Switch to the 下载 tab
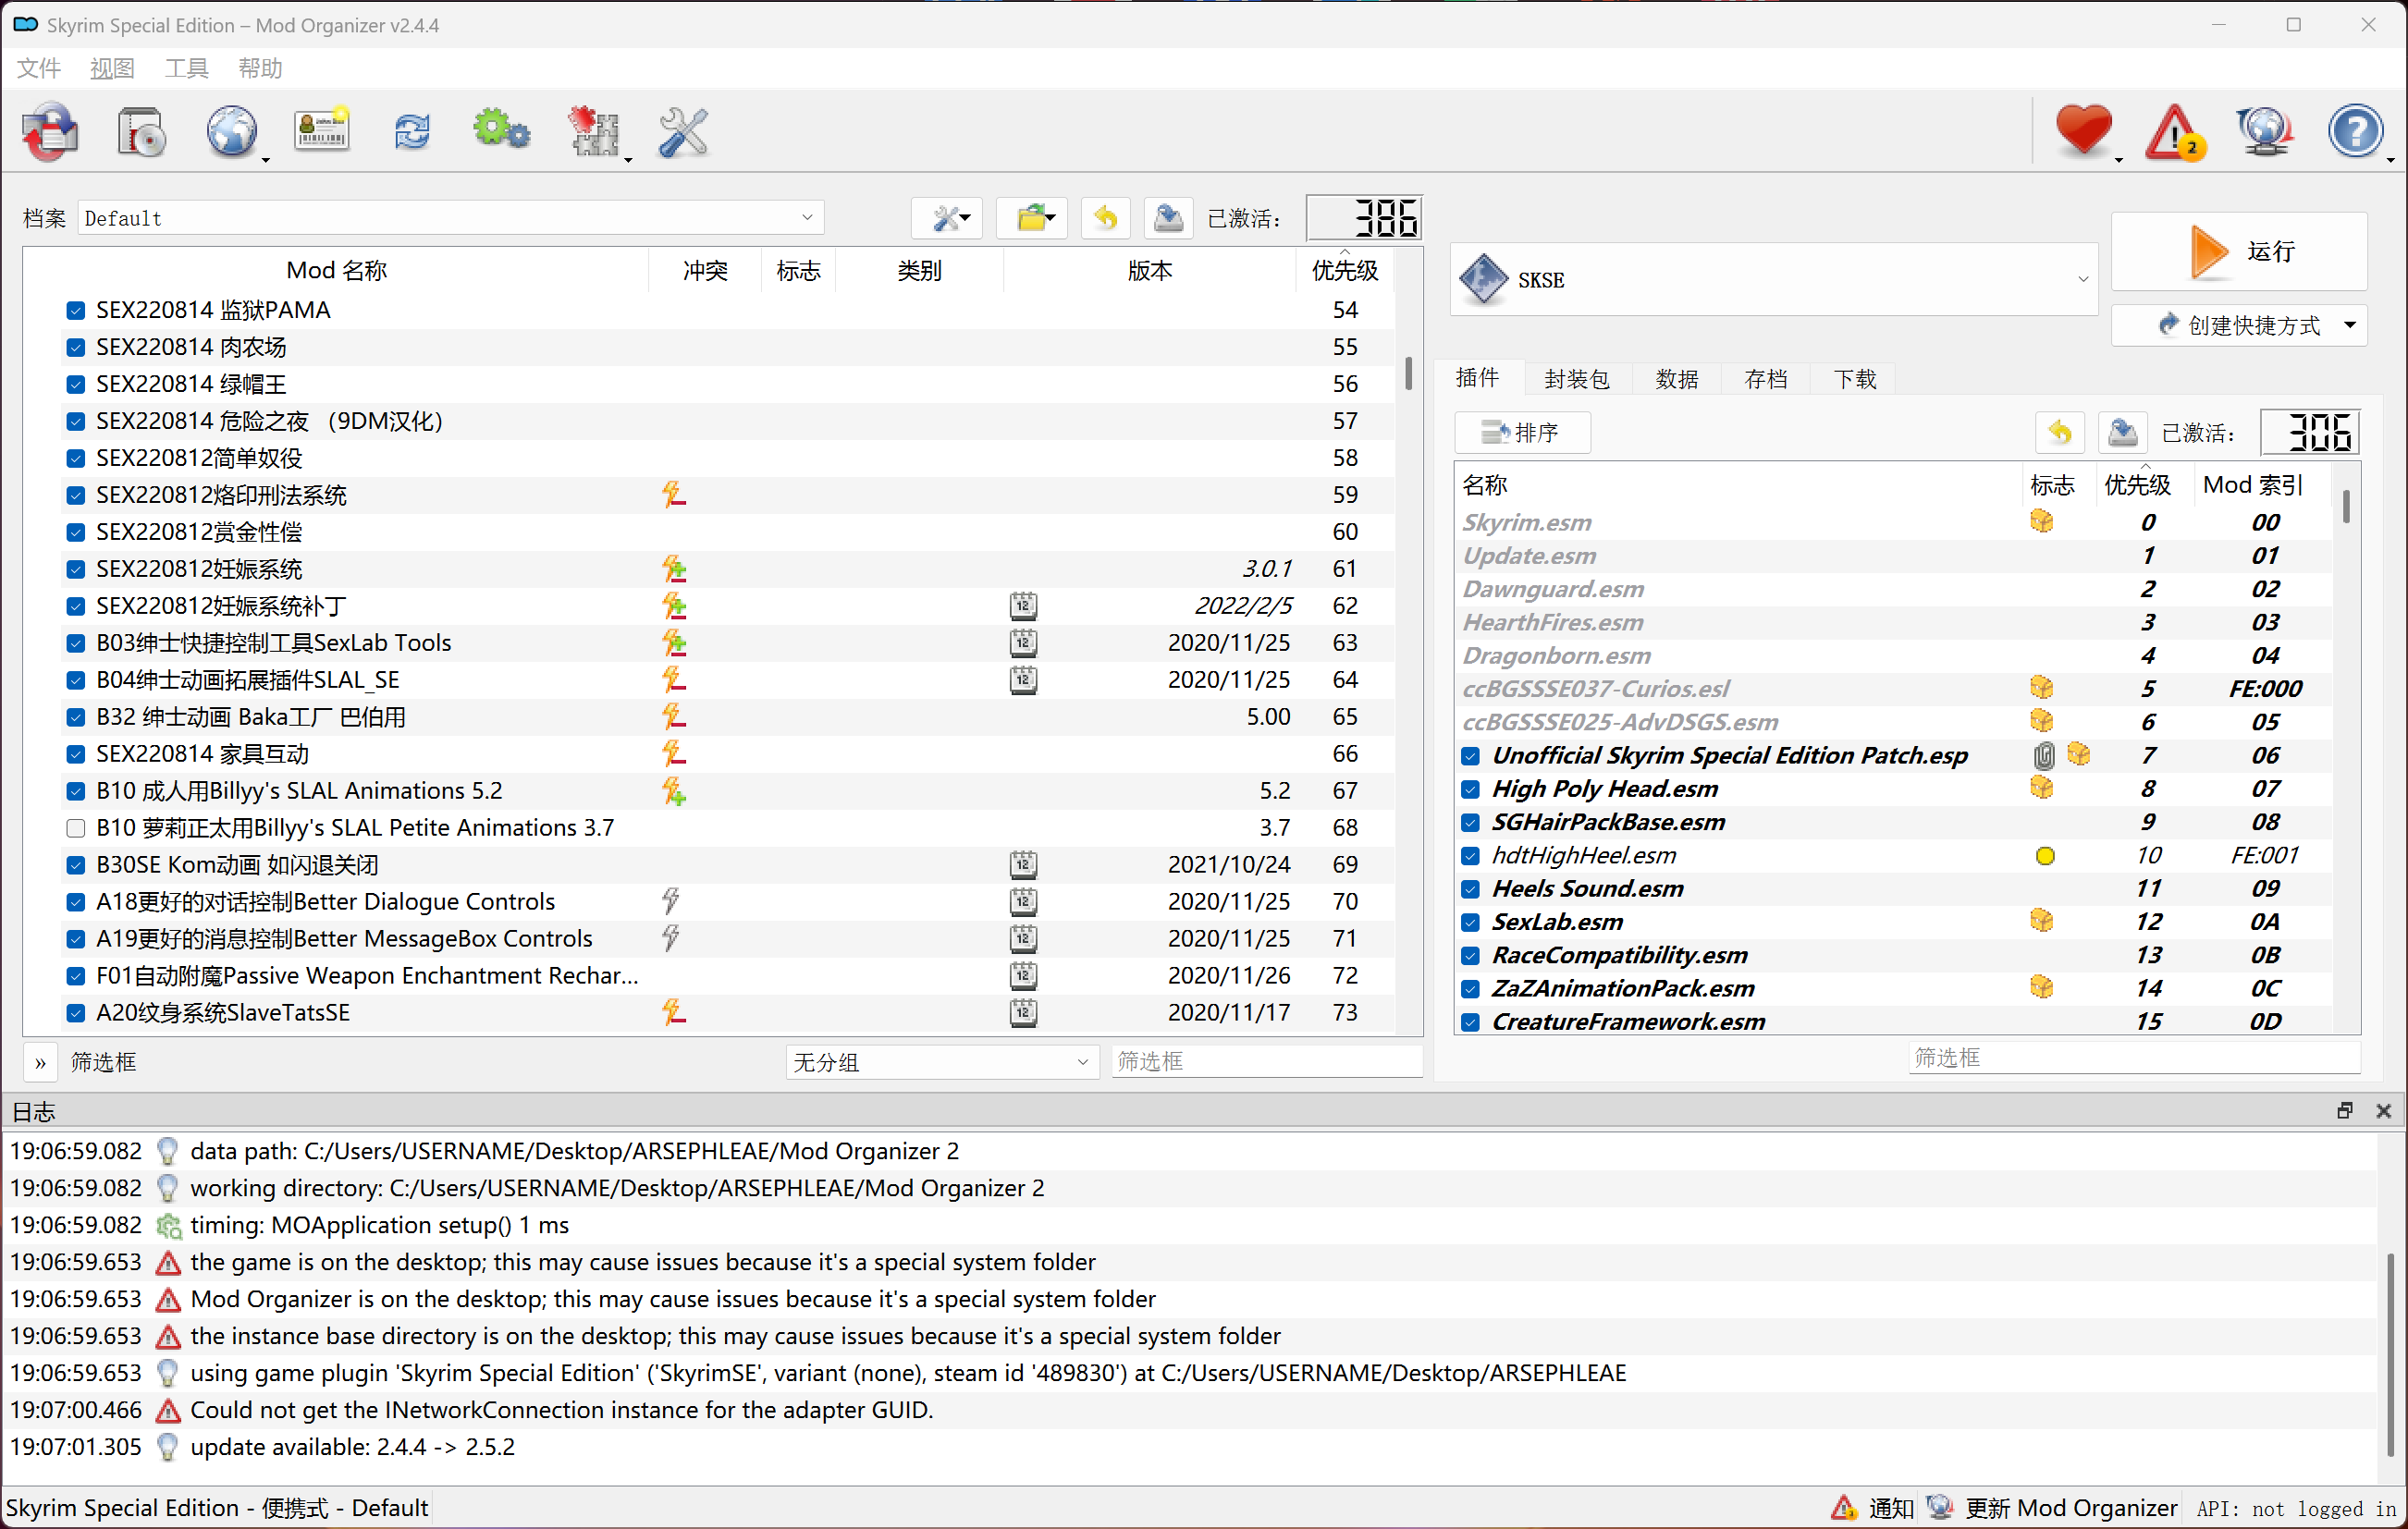The width and height of the screenshot is (2408, 1529). tap(1856, 379)
